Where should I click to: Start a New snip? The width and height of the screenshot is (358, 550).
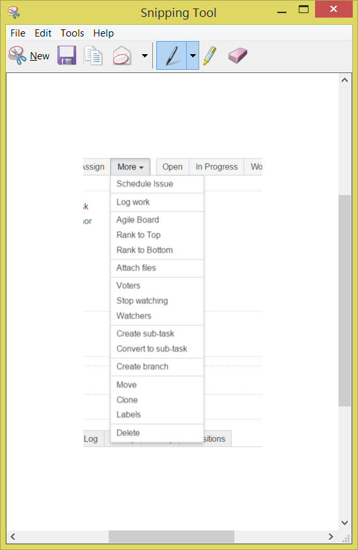click(29, 55)
